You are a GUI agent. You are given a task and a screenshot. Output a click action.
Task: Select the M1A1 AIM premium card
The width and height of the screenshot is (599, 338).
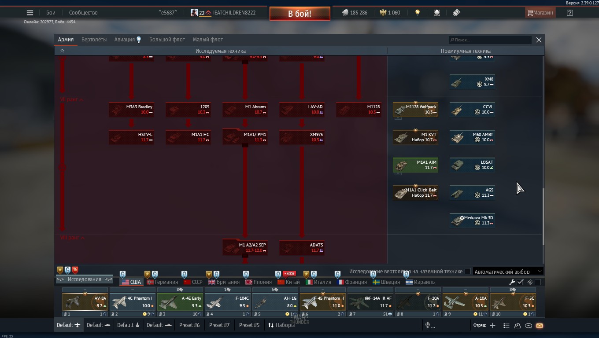(415, 165)
